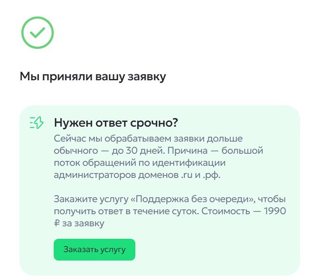
Task: Click the phrase в течение суток
Action: point(162,211)
